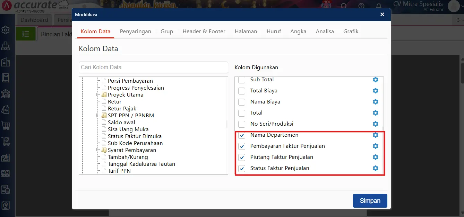Expand the Proyek Utama folder
Image resolution: width=464 pixels, height=217 pixels.
(x=98, y=95)
